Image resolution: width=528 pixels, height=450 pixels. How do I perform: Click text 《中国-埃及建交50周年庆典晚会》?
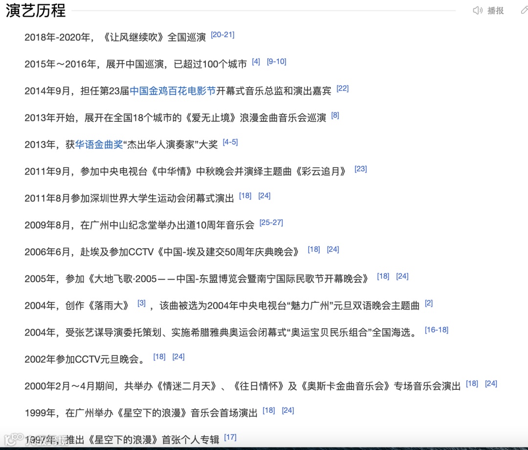pyautogui.click(x=228, y=252)
